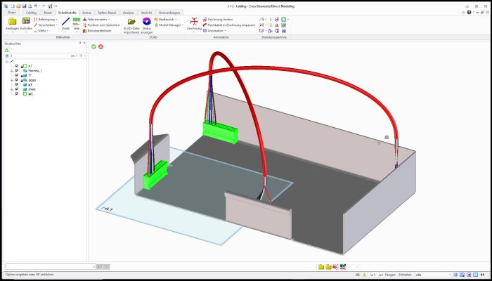Click the Aufrufen library icon
This screenshot has width=492, height=281.
[x=26, y=23]
